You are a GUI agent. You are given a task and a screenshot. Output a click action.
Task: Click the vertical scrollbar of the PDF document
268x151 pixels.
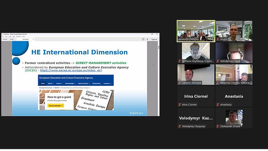(158, 77)
